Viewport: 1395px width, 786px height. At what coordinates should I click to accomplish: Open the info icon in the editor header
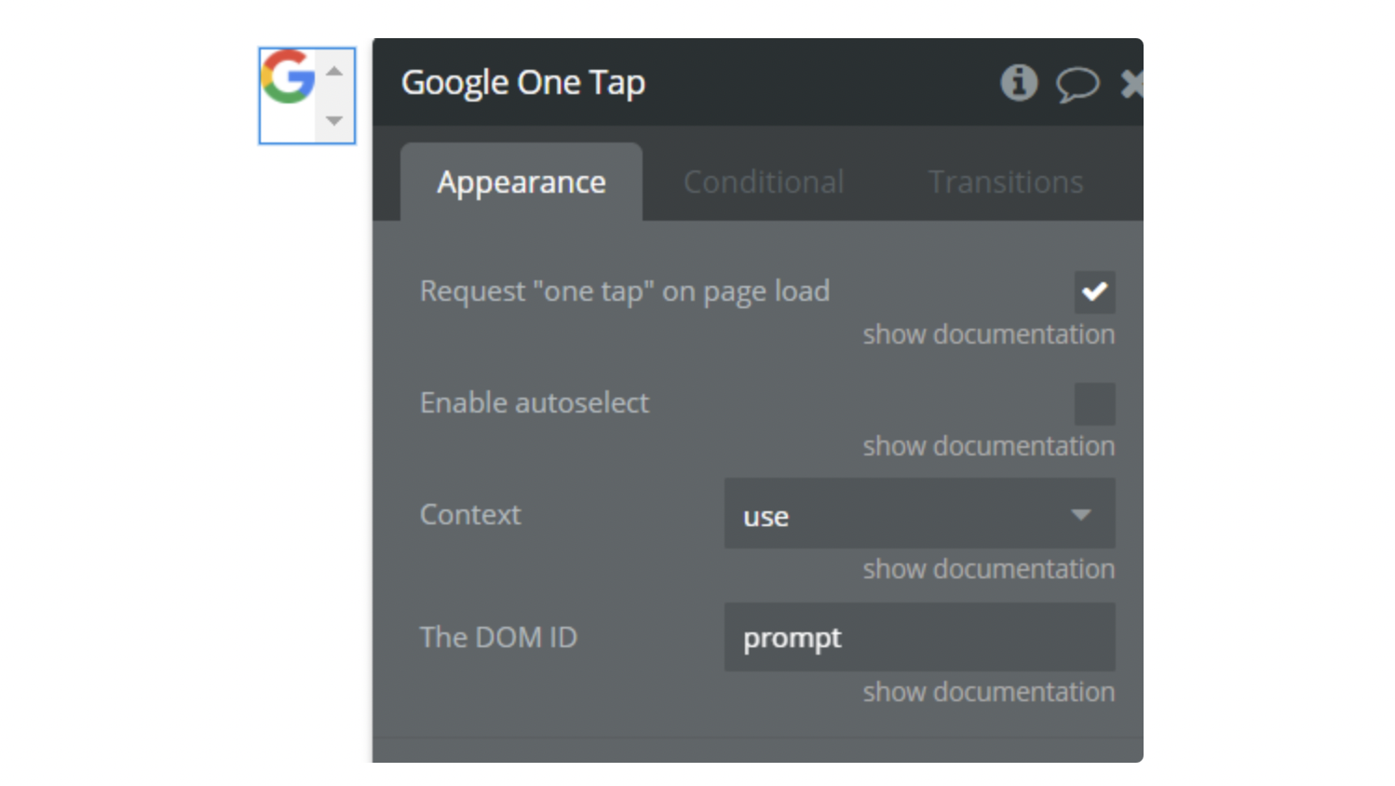tap(1019, 83)
